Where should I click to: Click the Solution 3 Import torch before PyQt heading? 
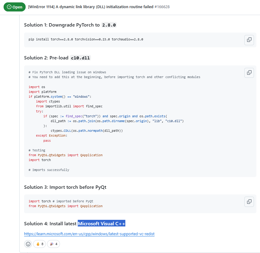pos(65,187)
